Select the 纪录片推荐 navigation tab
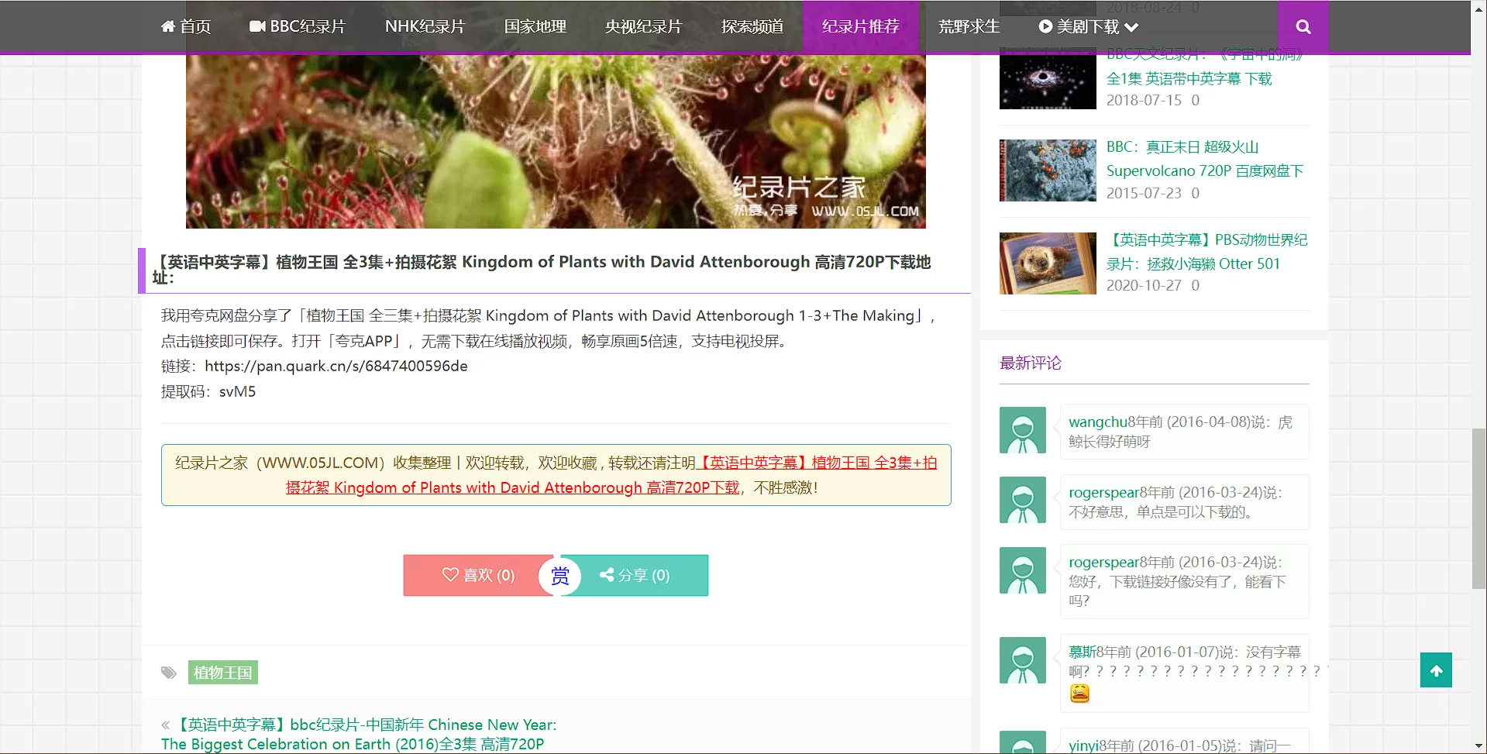This screenshot has height=754, width=1487. (860, 27)
